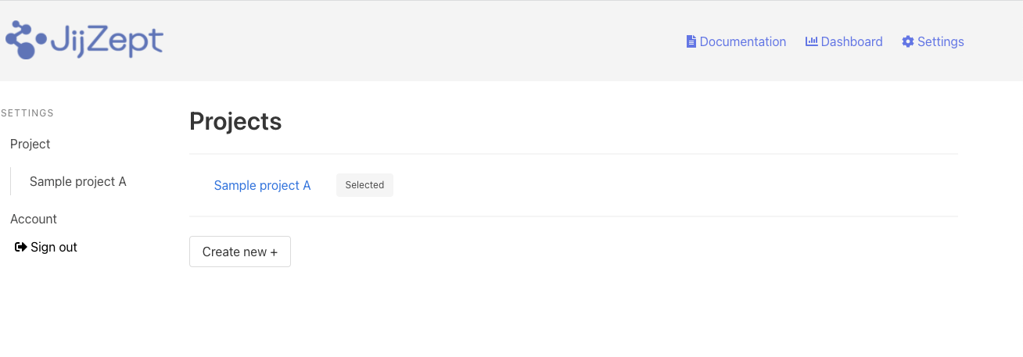Image resolution: width=1023 pixels, height=357 pixels.
Task: Click the document icon beside Documentation
Action: pos(691,42)
